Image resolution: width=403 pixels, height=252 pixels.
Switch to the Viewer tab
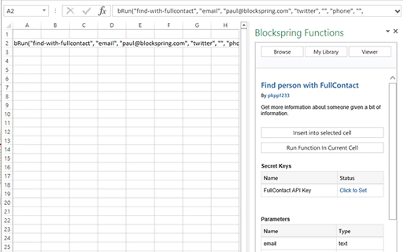(x=370, y=52)
